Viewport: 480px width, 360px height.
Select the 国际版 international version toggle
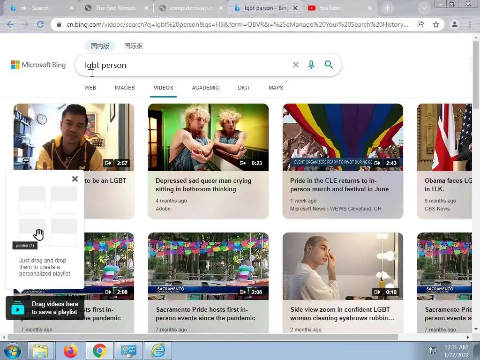point(134,46)
